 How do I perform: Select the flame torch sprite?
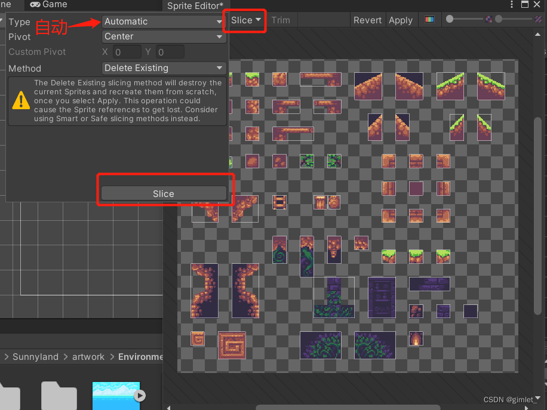pos(416,338)
